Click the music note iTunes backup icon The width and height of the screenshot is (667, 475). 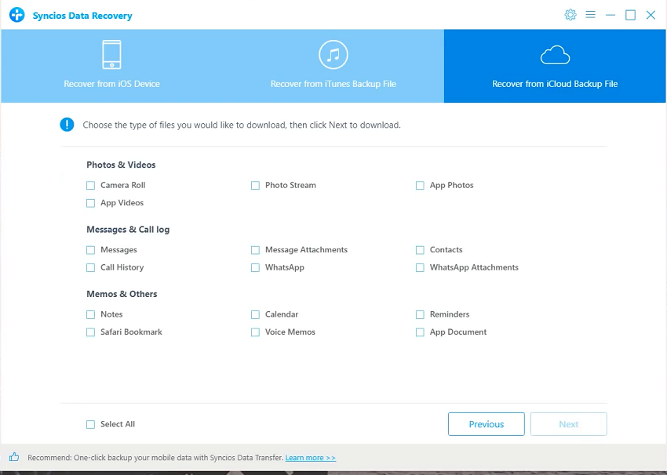tap(333, 54)
